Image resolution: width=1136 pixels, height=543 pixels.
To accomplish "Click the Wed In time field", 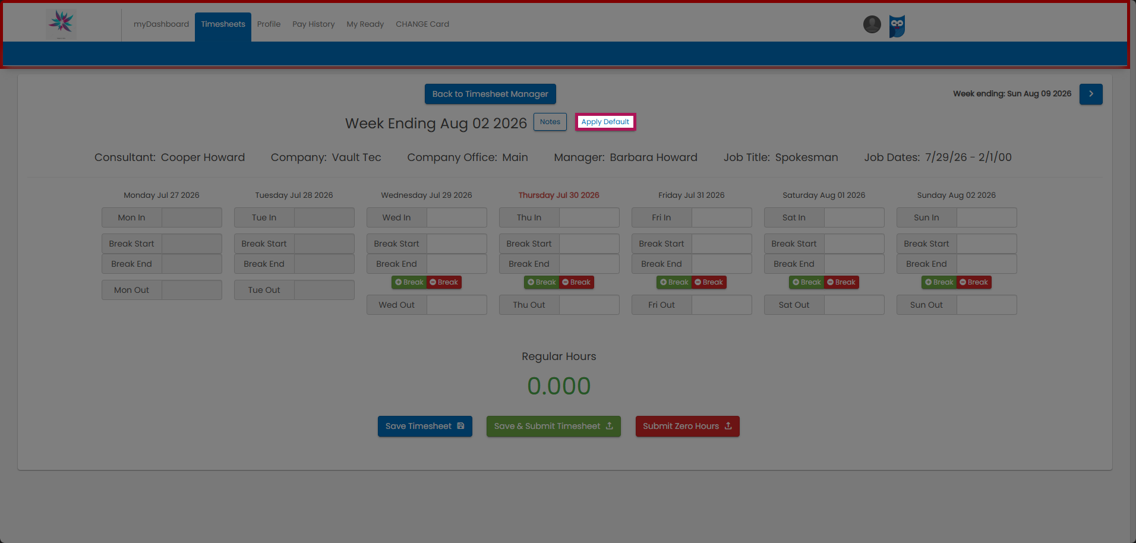I will (457, 217).
